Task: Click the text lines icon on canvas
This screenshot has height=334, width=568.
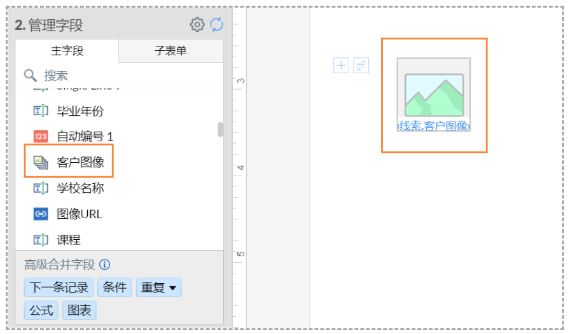Action: [x=361, y=66]
